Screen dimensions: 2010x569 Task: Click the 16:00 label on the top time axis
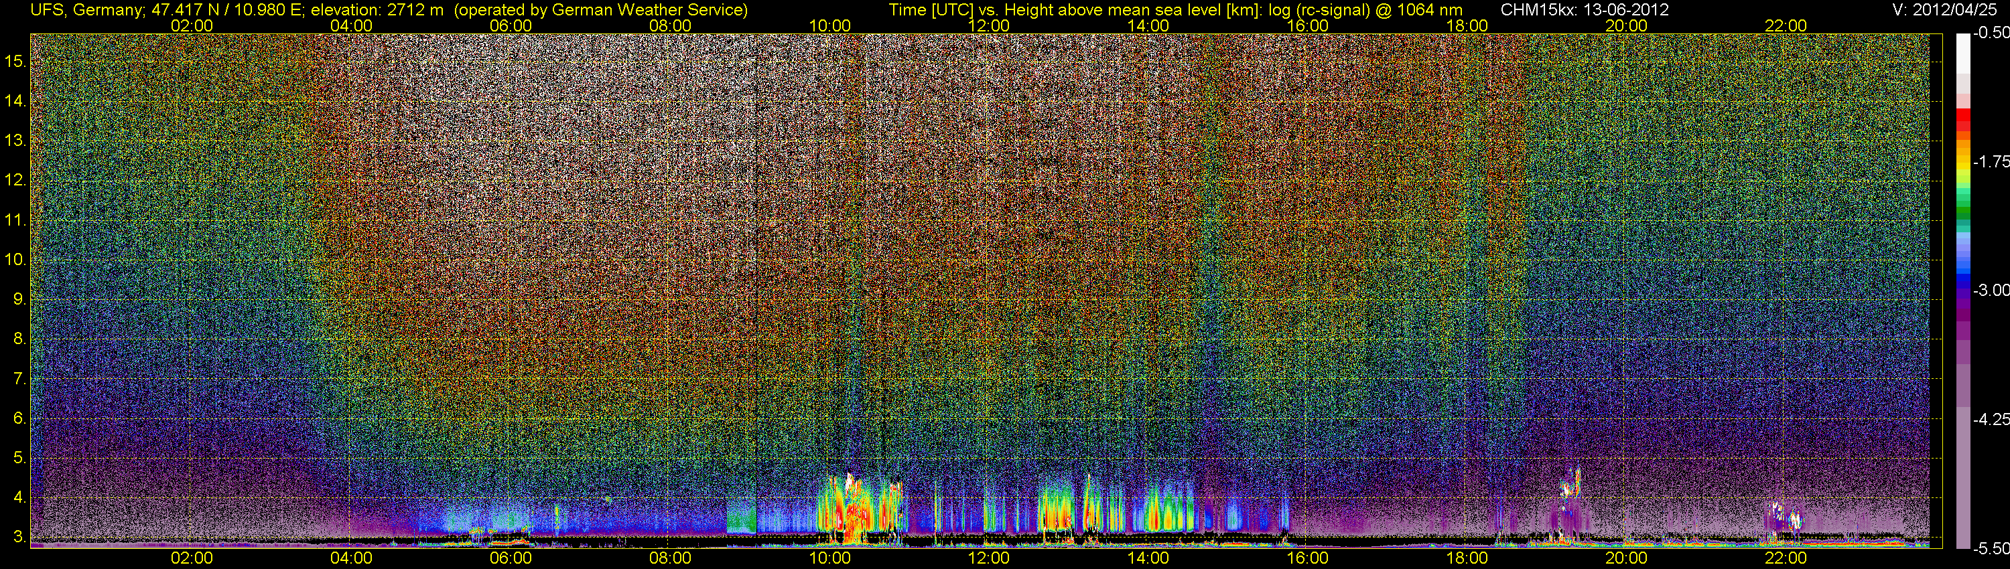click(x=1307, y=25)
